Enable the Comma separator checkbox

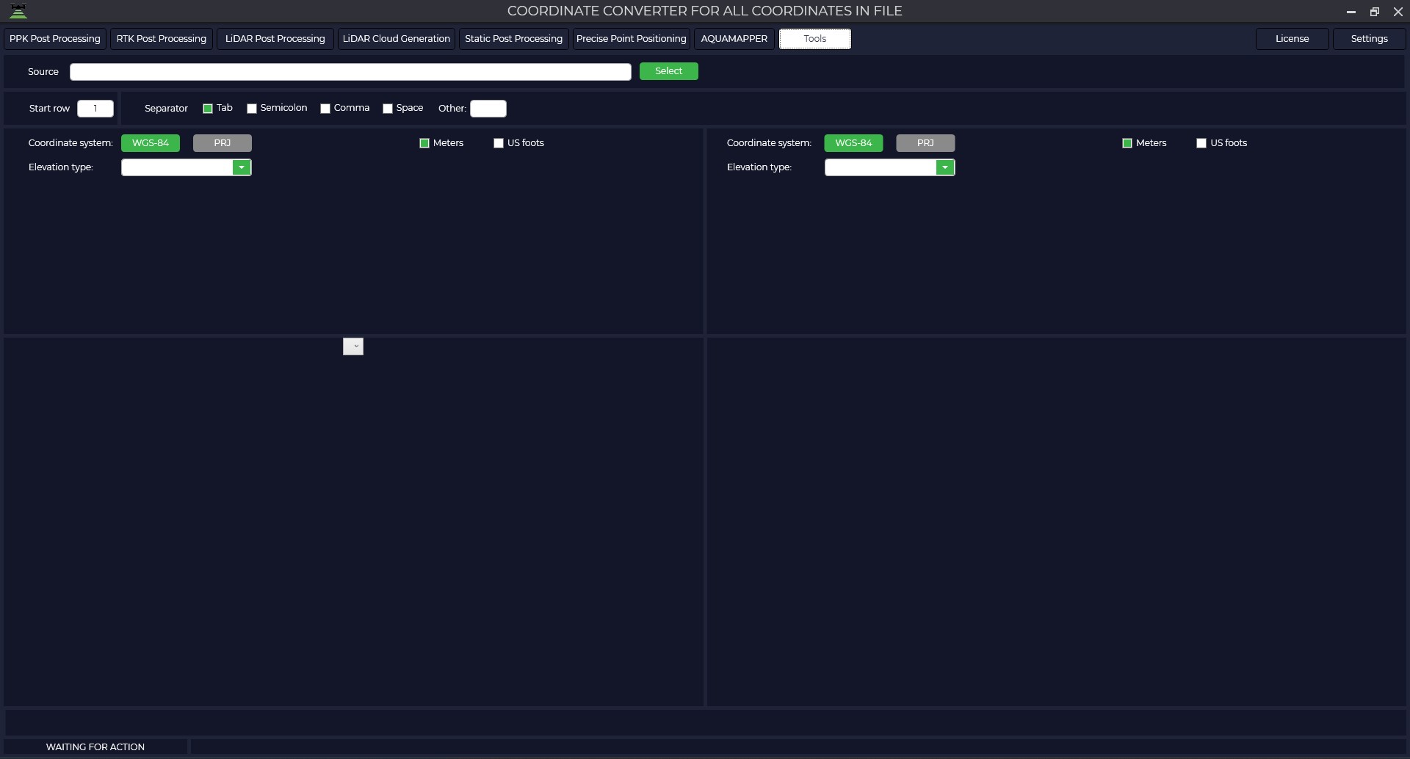point(325,109)
